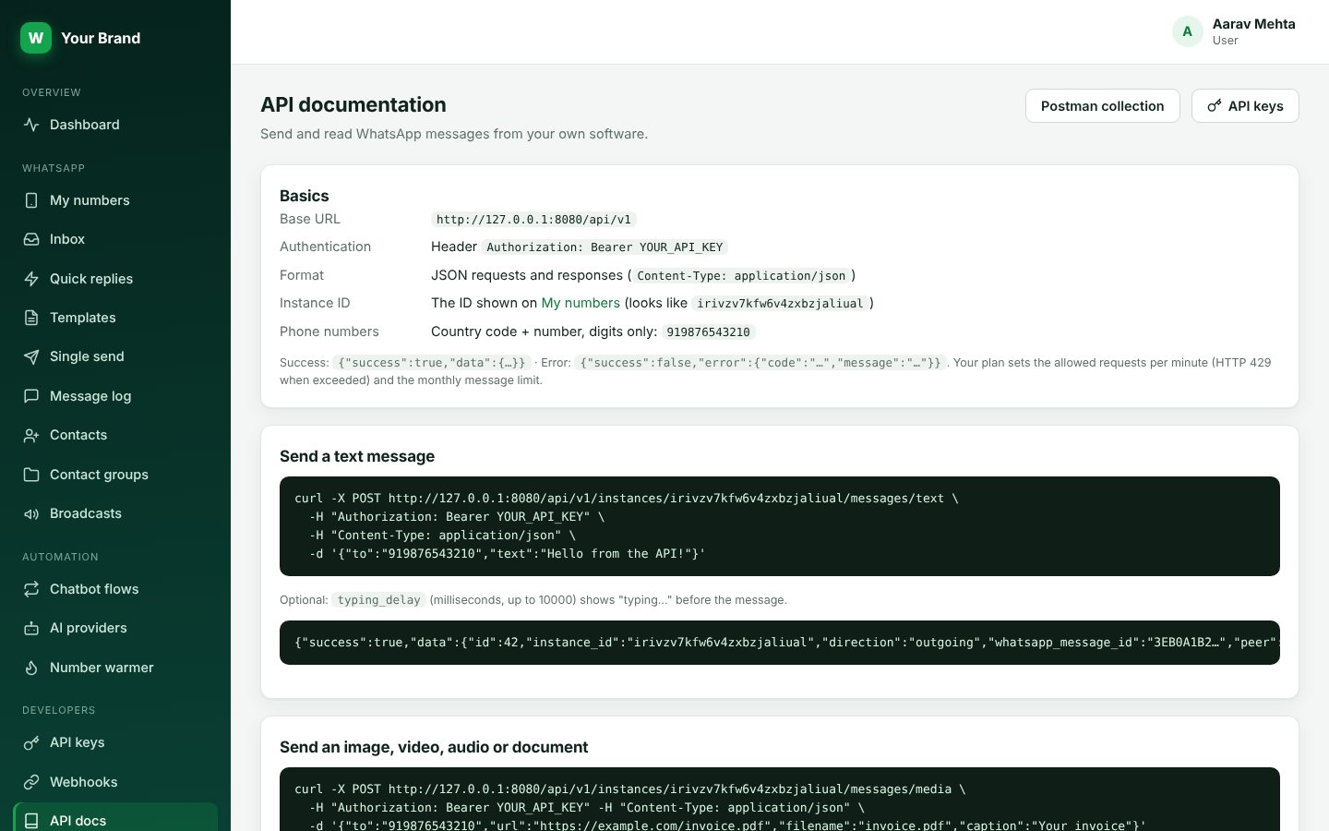Click the Inbox tray icon

tap(31, 239)
